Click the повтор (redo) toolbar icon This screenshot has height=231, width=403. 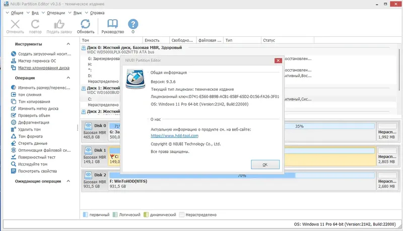35,24
